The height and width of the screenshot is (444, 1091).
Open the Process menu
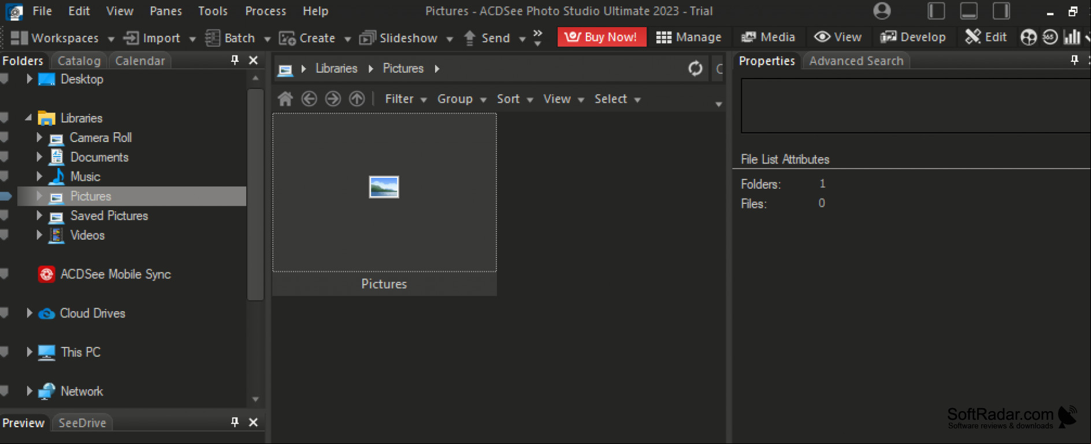[x=265, y=11]
